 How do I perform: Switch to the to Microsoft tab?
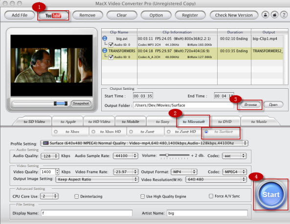pyautogui.click(x=194, y=122)
